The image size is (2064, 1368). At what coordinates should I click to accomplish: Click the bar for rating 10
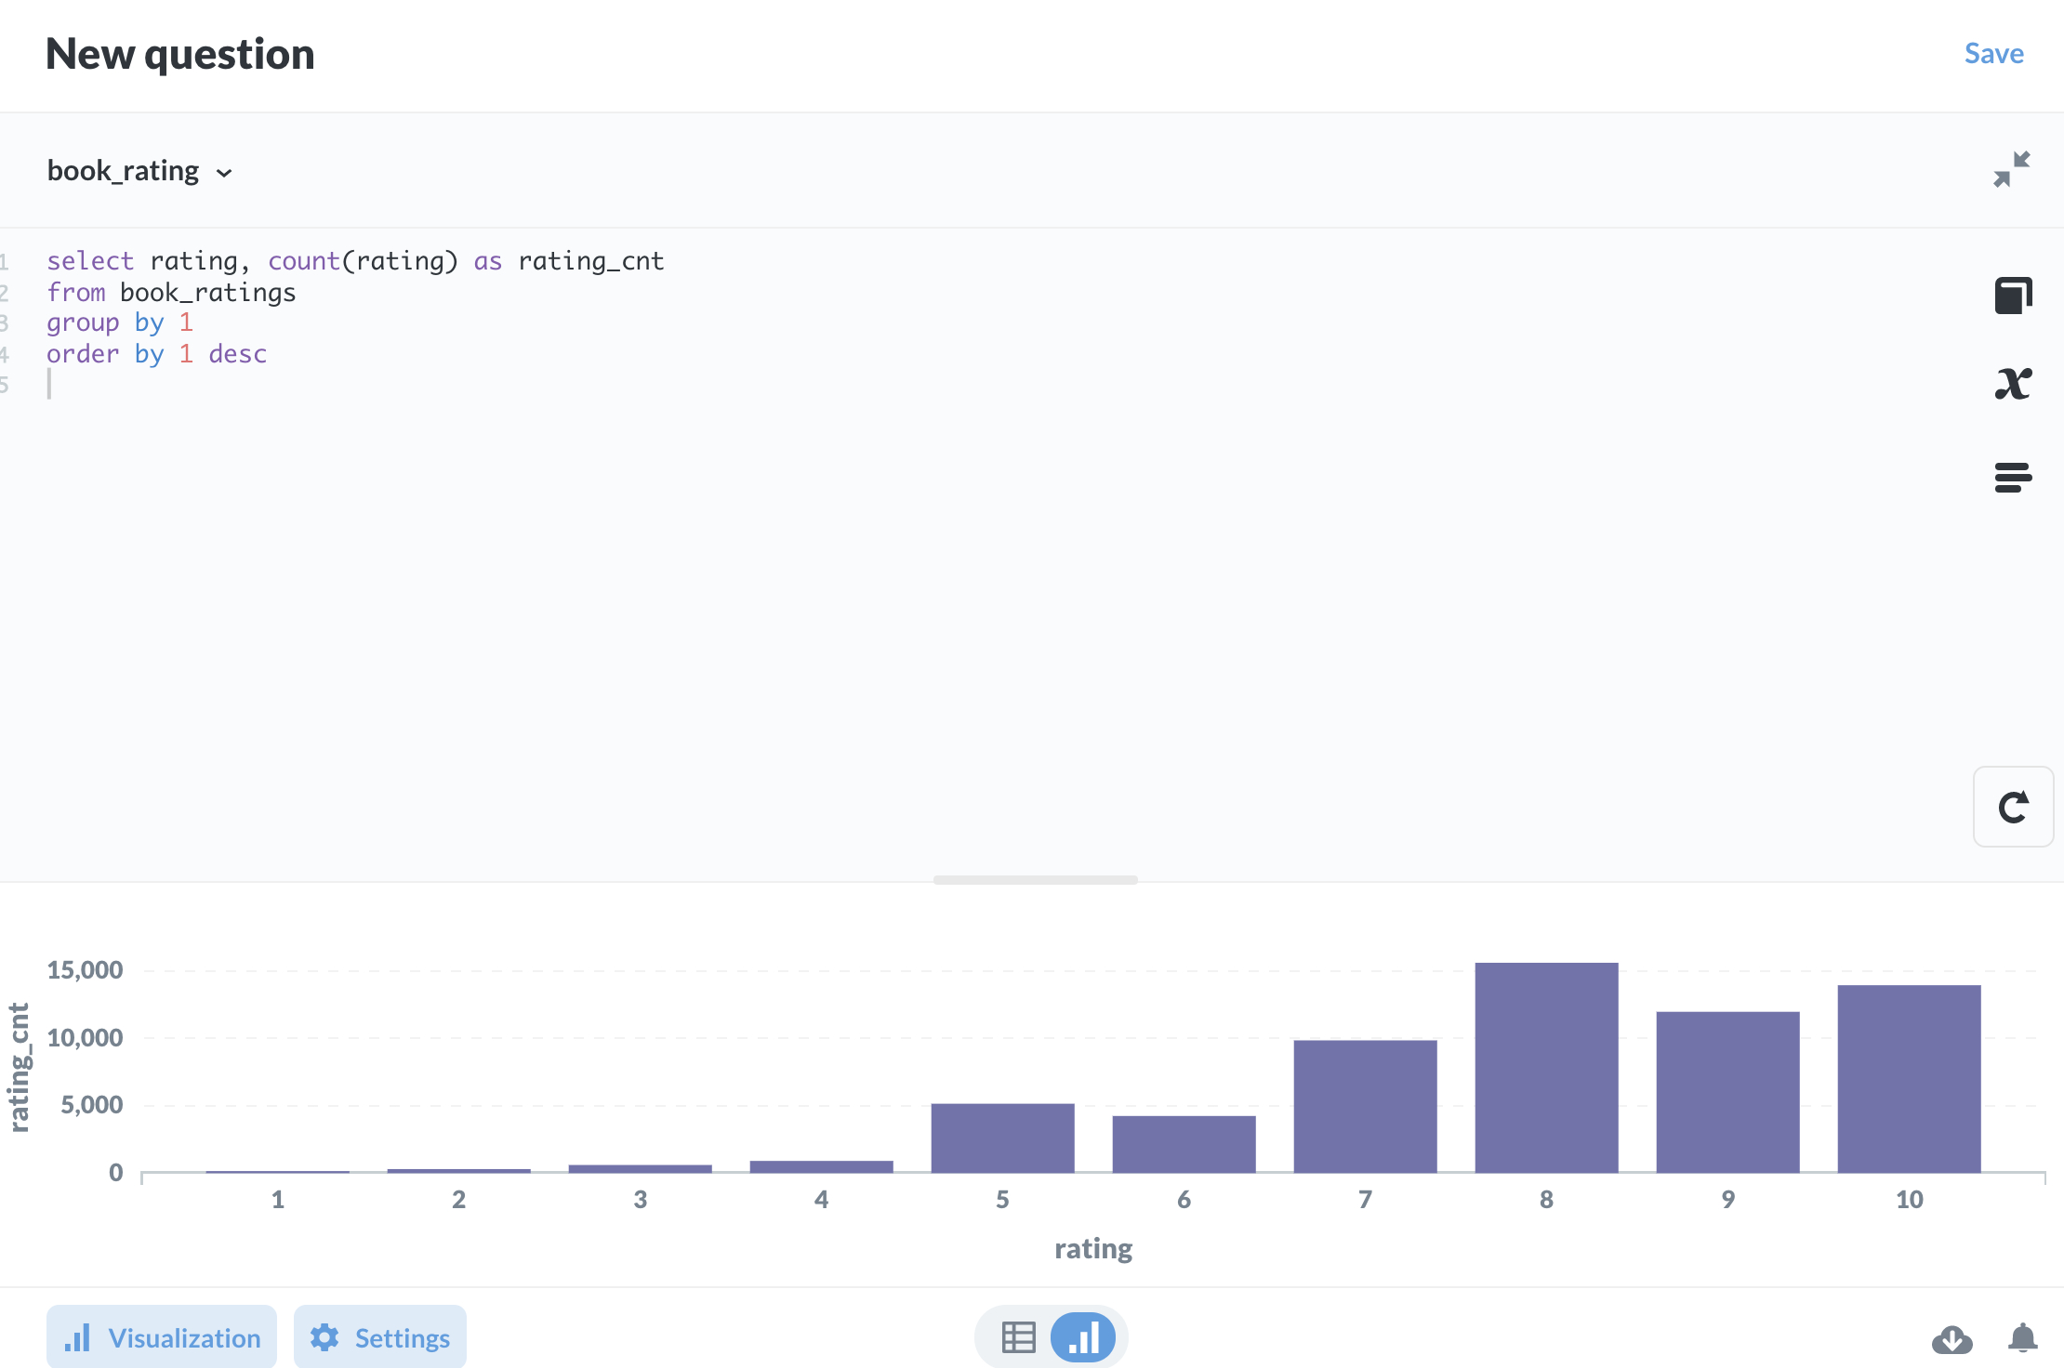[1909, 1078]
